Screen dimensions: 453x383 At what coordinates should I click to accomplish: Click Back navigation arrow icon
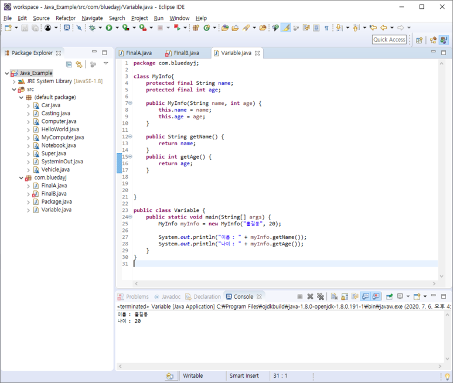384,28
